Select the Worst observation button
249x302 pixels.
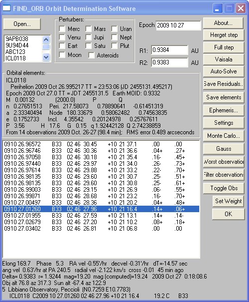pyautogui.click(x=224, y=162)
